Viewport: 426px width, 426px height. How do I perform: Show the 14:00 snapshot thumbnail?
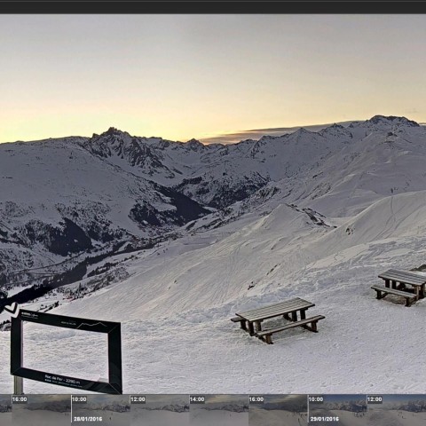[x=219, y=410]
